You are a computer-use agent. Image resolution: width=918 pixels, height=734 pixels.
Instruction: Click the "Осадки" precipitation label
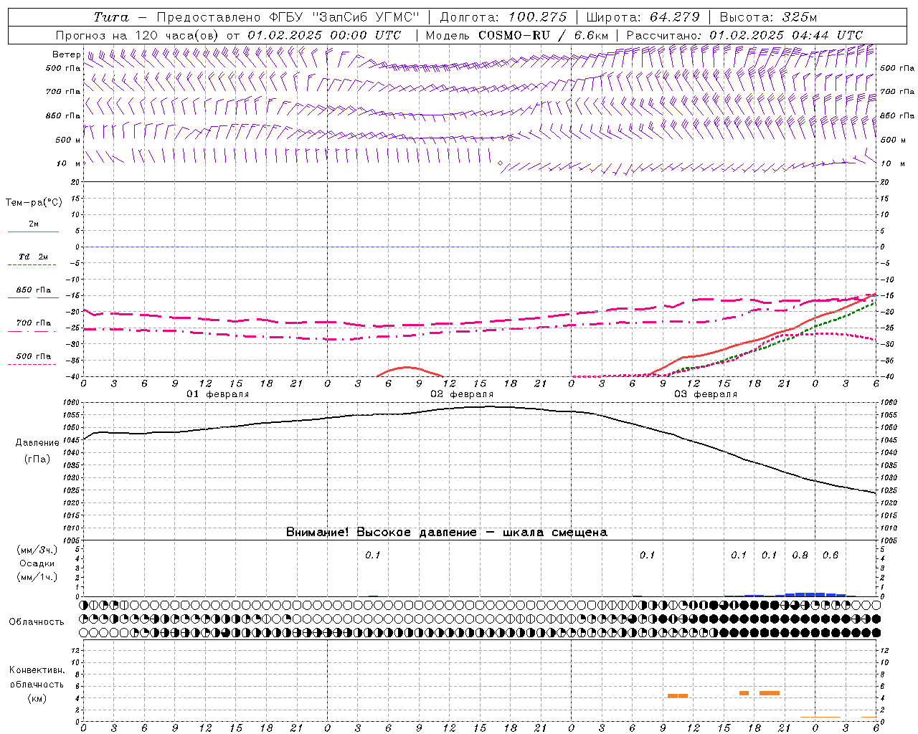(37, 563)
